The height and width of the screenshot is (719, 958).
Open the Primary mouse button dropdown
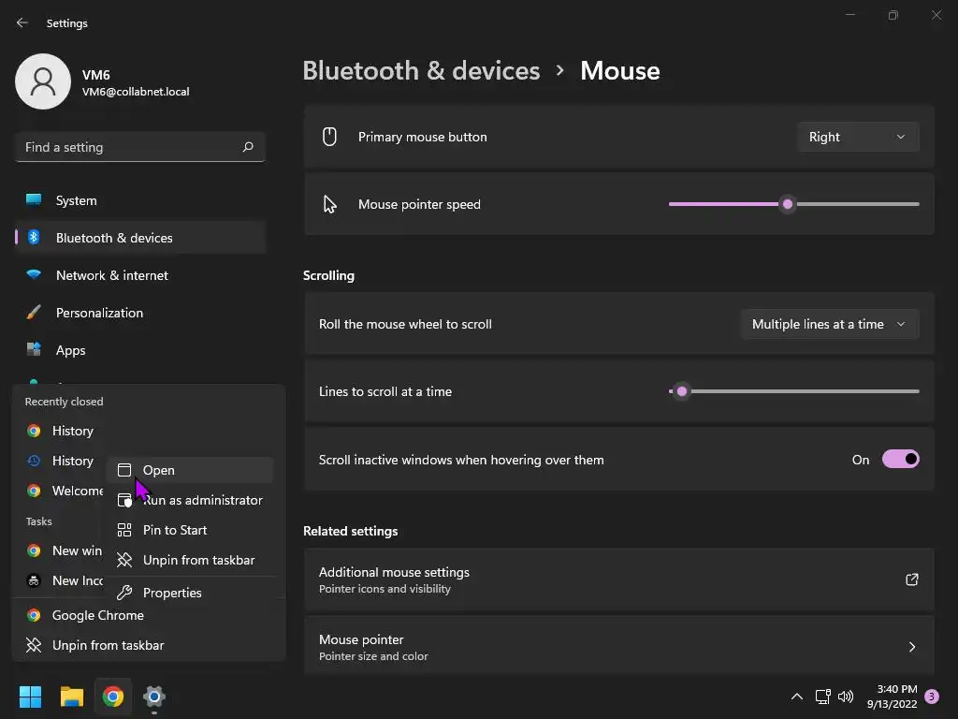point(858,137)
